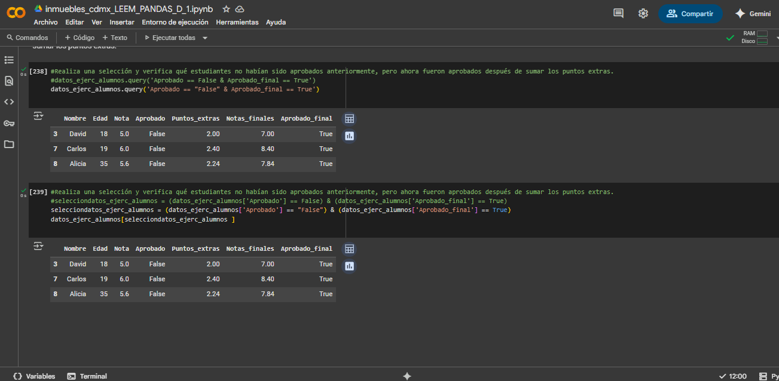Screen dimensions: 779x381
Task: Click the Gemini sparkle icon in bottom bar
Action: [407, 376]
